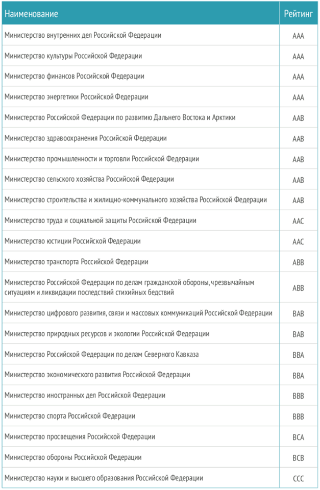Click Министерство цифрового развития, связи row
The height and width of the screenshot is (490, 320).
160,313
